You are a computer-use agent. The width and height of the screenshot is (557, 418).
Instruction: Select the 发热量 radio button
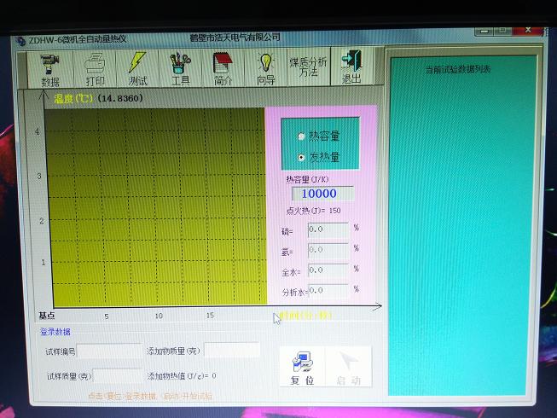pos(301,157)
